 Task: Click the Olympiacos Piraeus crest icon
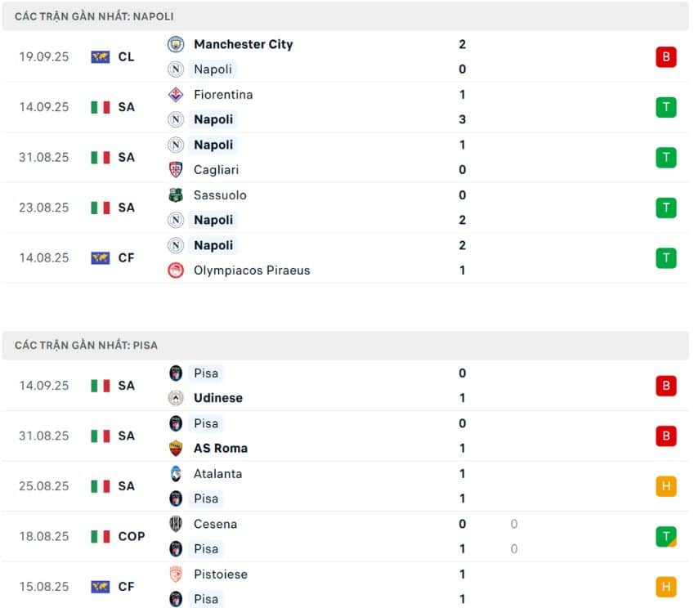(176, 270)
